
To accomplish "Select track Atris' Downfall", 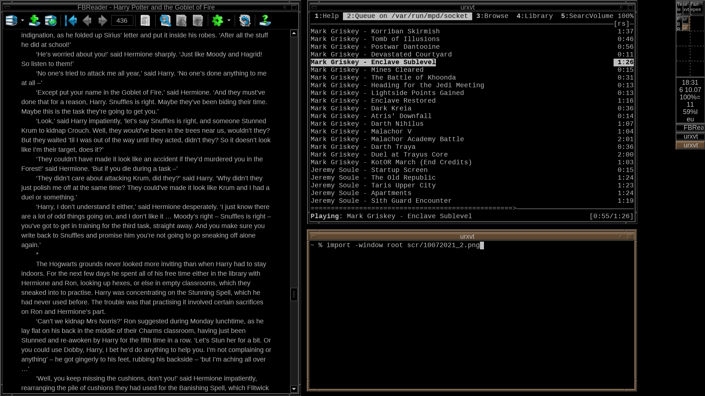I will point(472,116).
